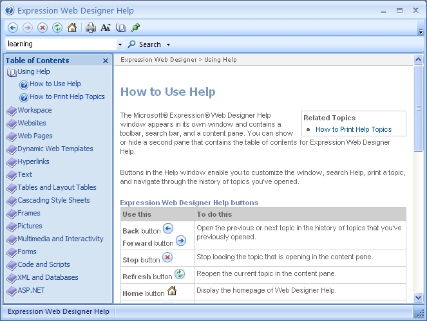
Task: Expand the Hyperlinks book
Action: point(33,161)
